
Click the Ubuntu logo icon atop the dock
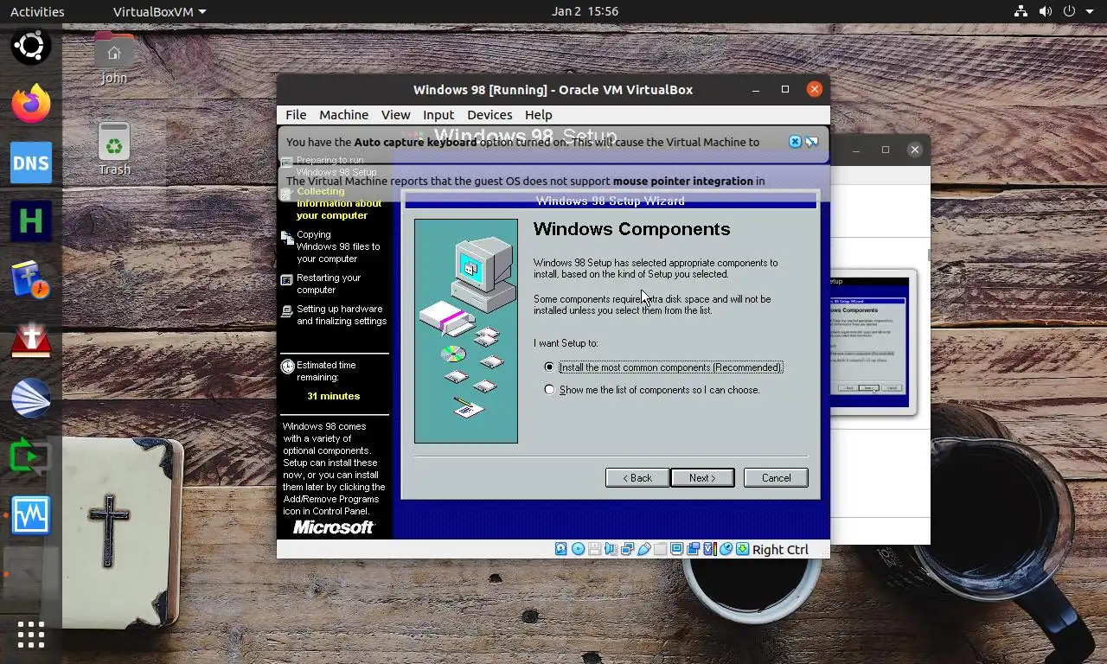[31, 45]
